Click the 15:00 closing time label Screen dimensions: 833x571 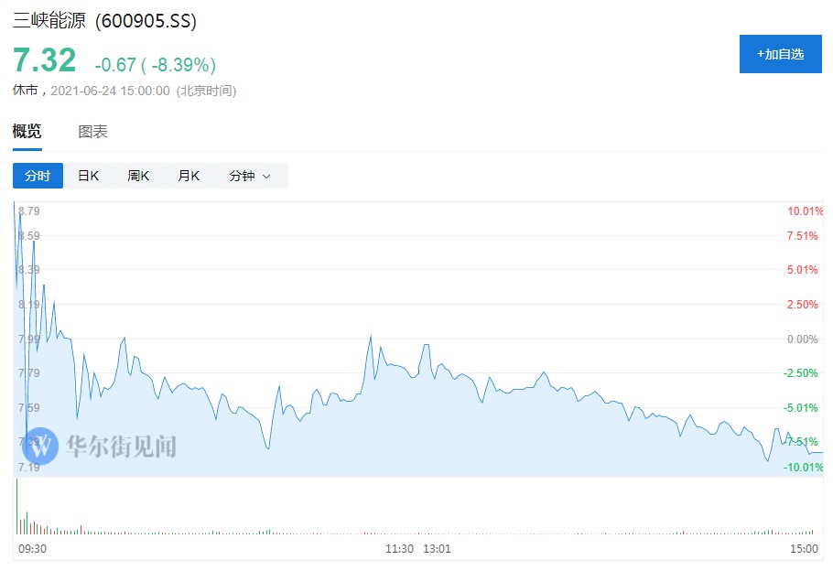pyautogui.click(x=805, y=548)
